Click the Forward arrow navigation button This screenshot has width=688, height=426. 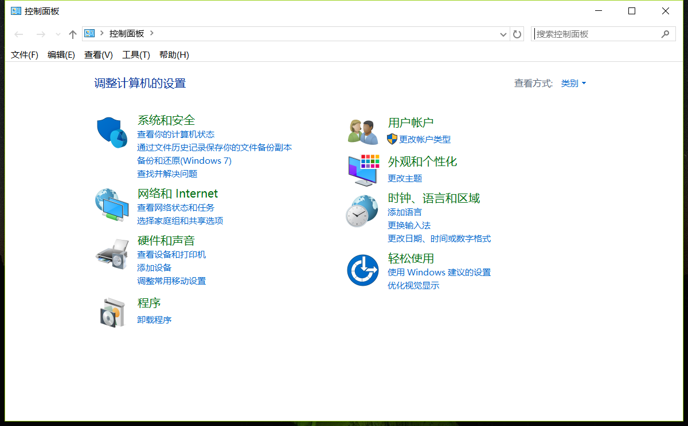[x=40, y=34]
